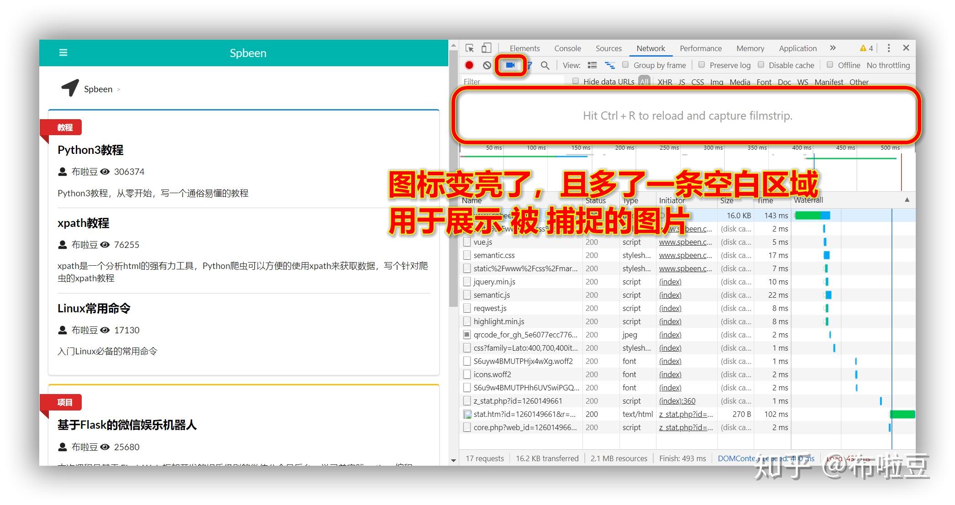Open the Performance tab
Image resolution: width=955 pixels, height=505 pixels.
coord(700,48)
